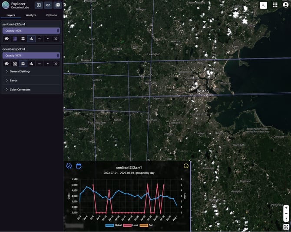Expand the Bands section

pos(13,81)
